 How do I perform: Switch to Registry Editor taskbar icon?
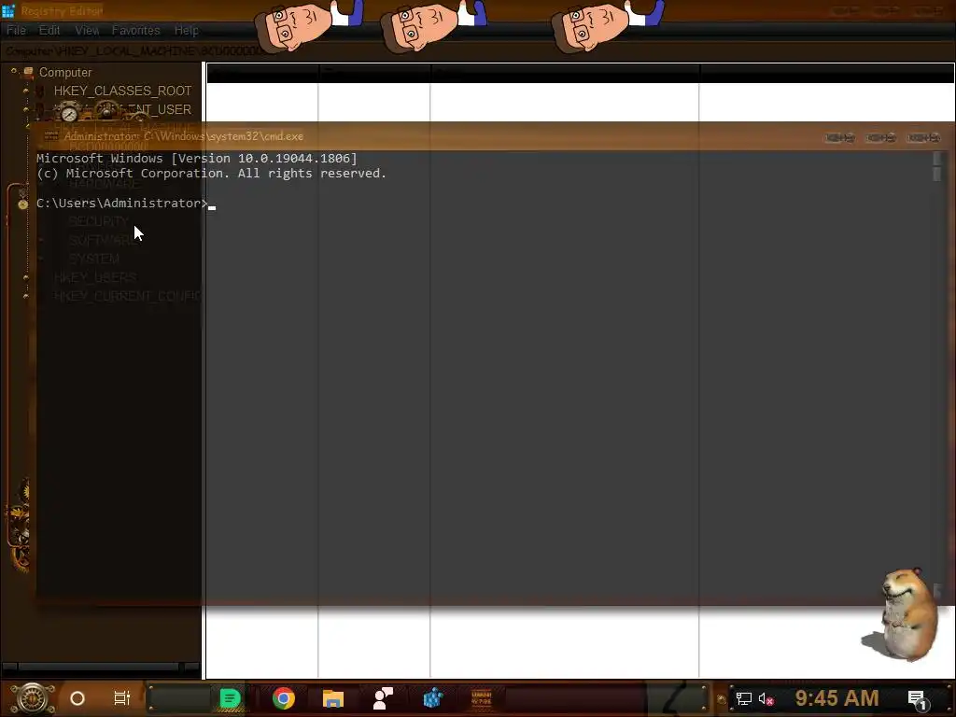[432, 698]
